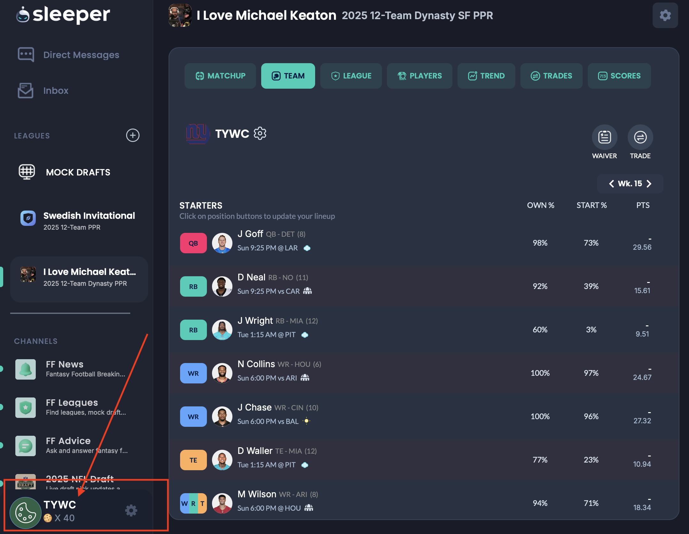
Task: Go to previous week with left chevron
Action: tap(611, 184)
